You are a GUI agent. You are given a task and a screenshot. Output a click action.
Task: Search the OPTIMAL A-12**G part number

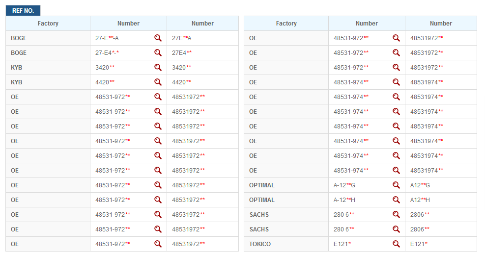(x=396, y=185)
